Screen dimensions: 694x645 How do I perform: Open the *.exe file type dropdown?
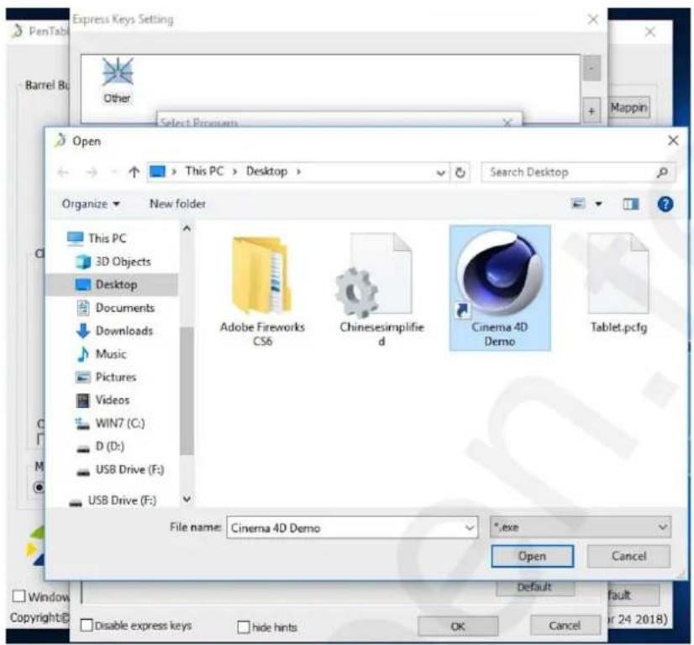click(581, 527)
